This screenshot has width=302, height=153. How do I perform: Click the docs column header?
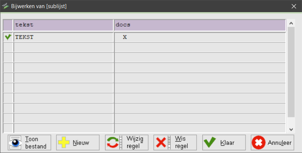[200, 25]
